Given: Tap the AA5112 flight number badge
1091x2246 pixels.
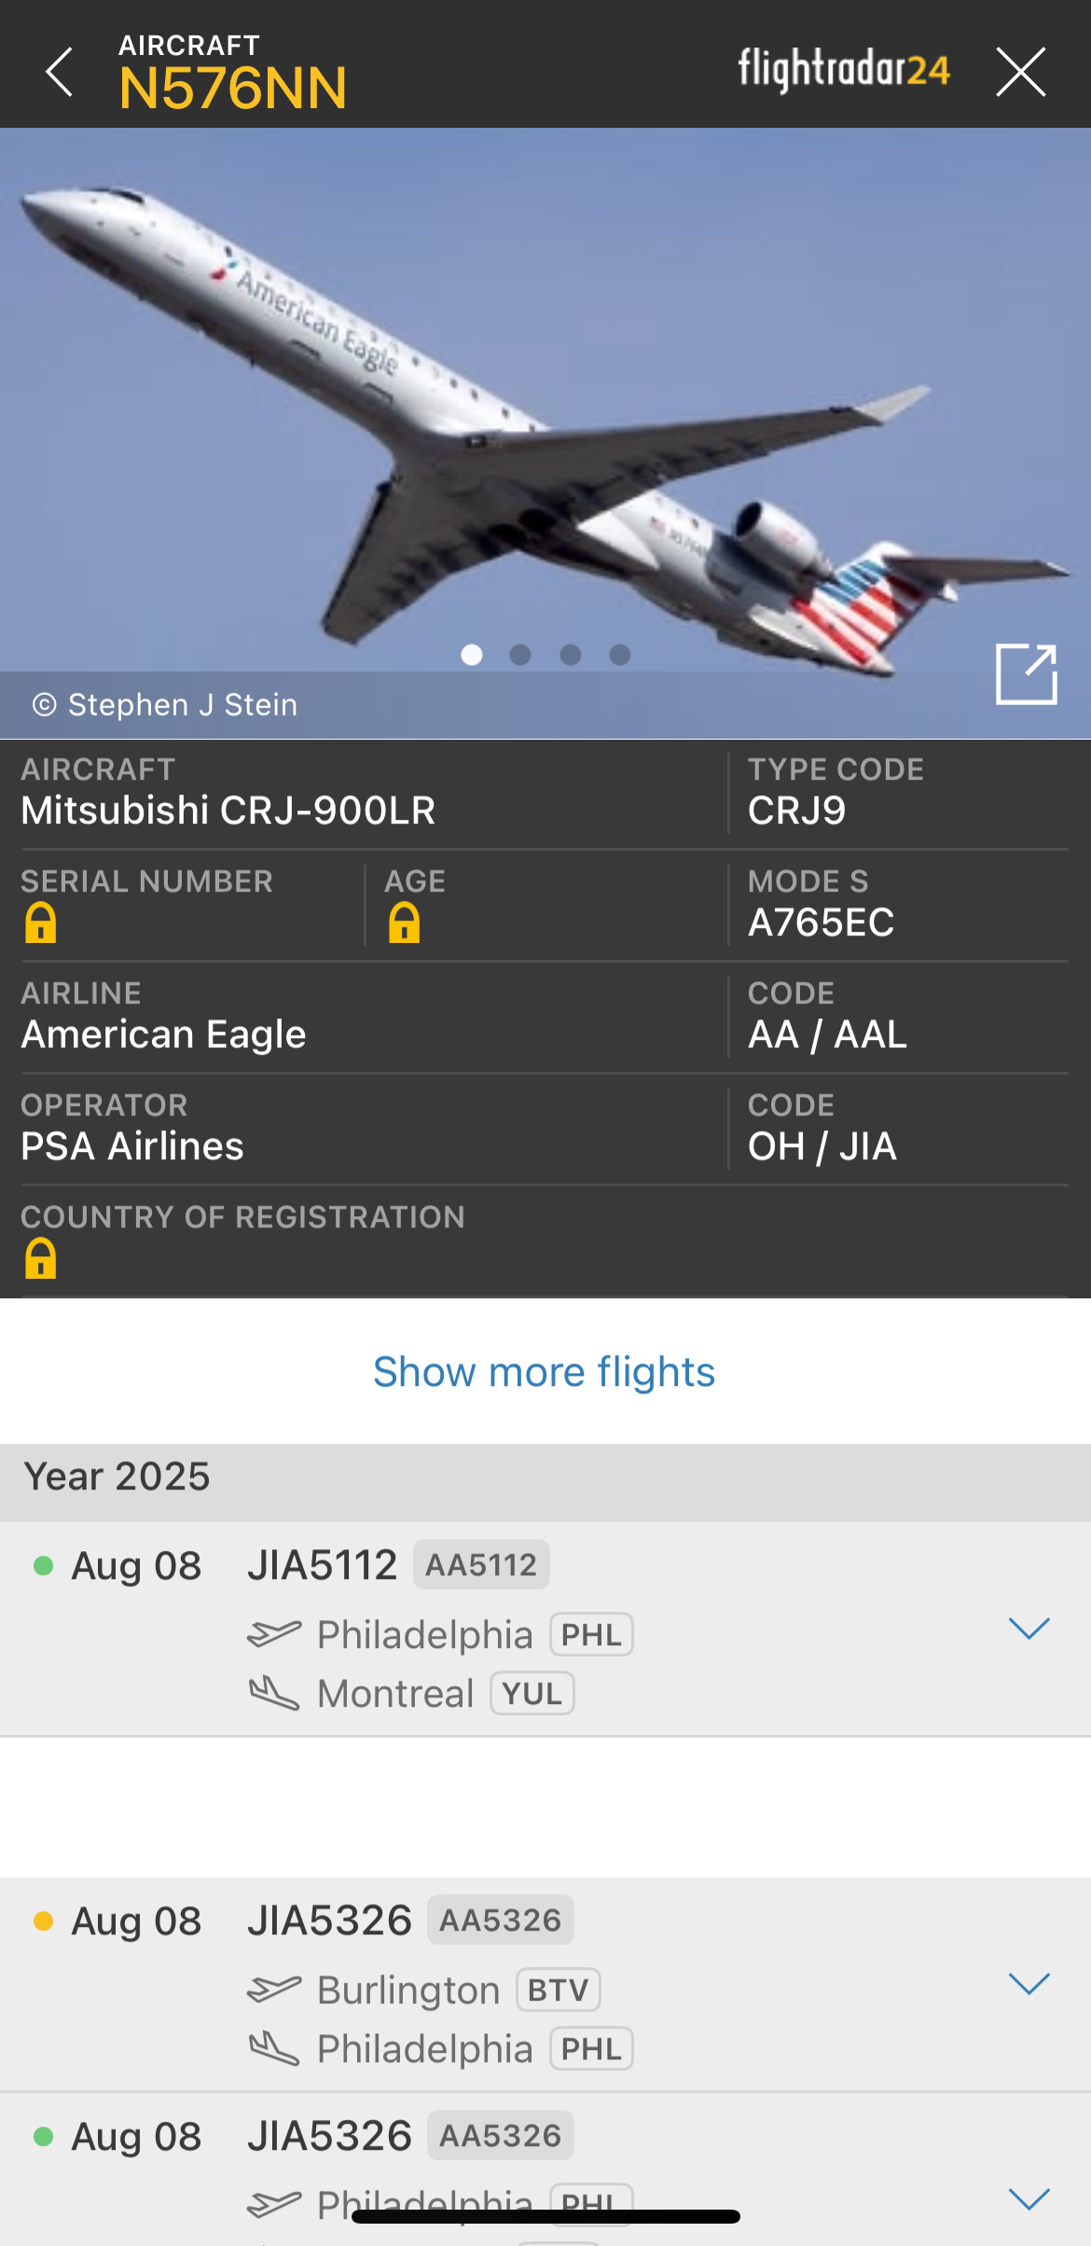Looking at the screenshot, I should click(481, 1564).
